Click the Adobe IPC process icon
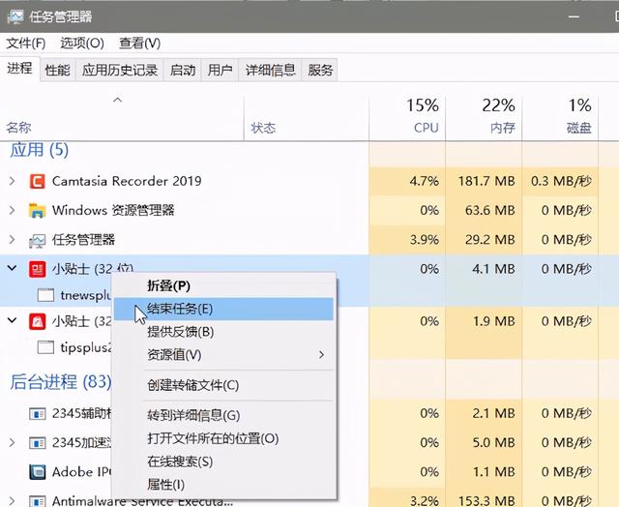This screenshot has height=507, width=619. (x=38, y=472)
